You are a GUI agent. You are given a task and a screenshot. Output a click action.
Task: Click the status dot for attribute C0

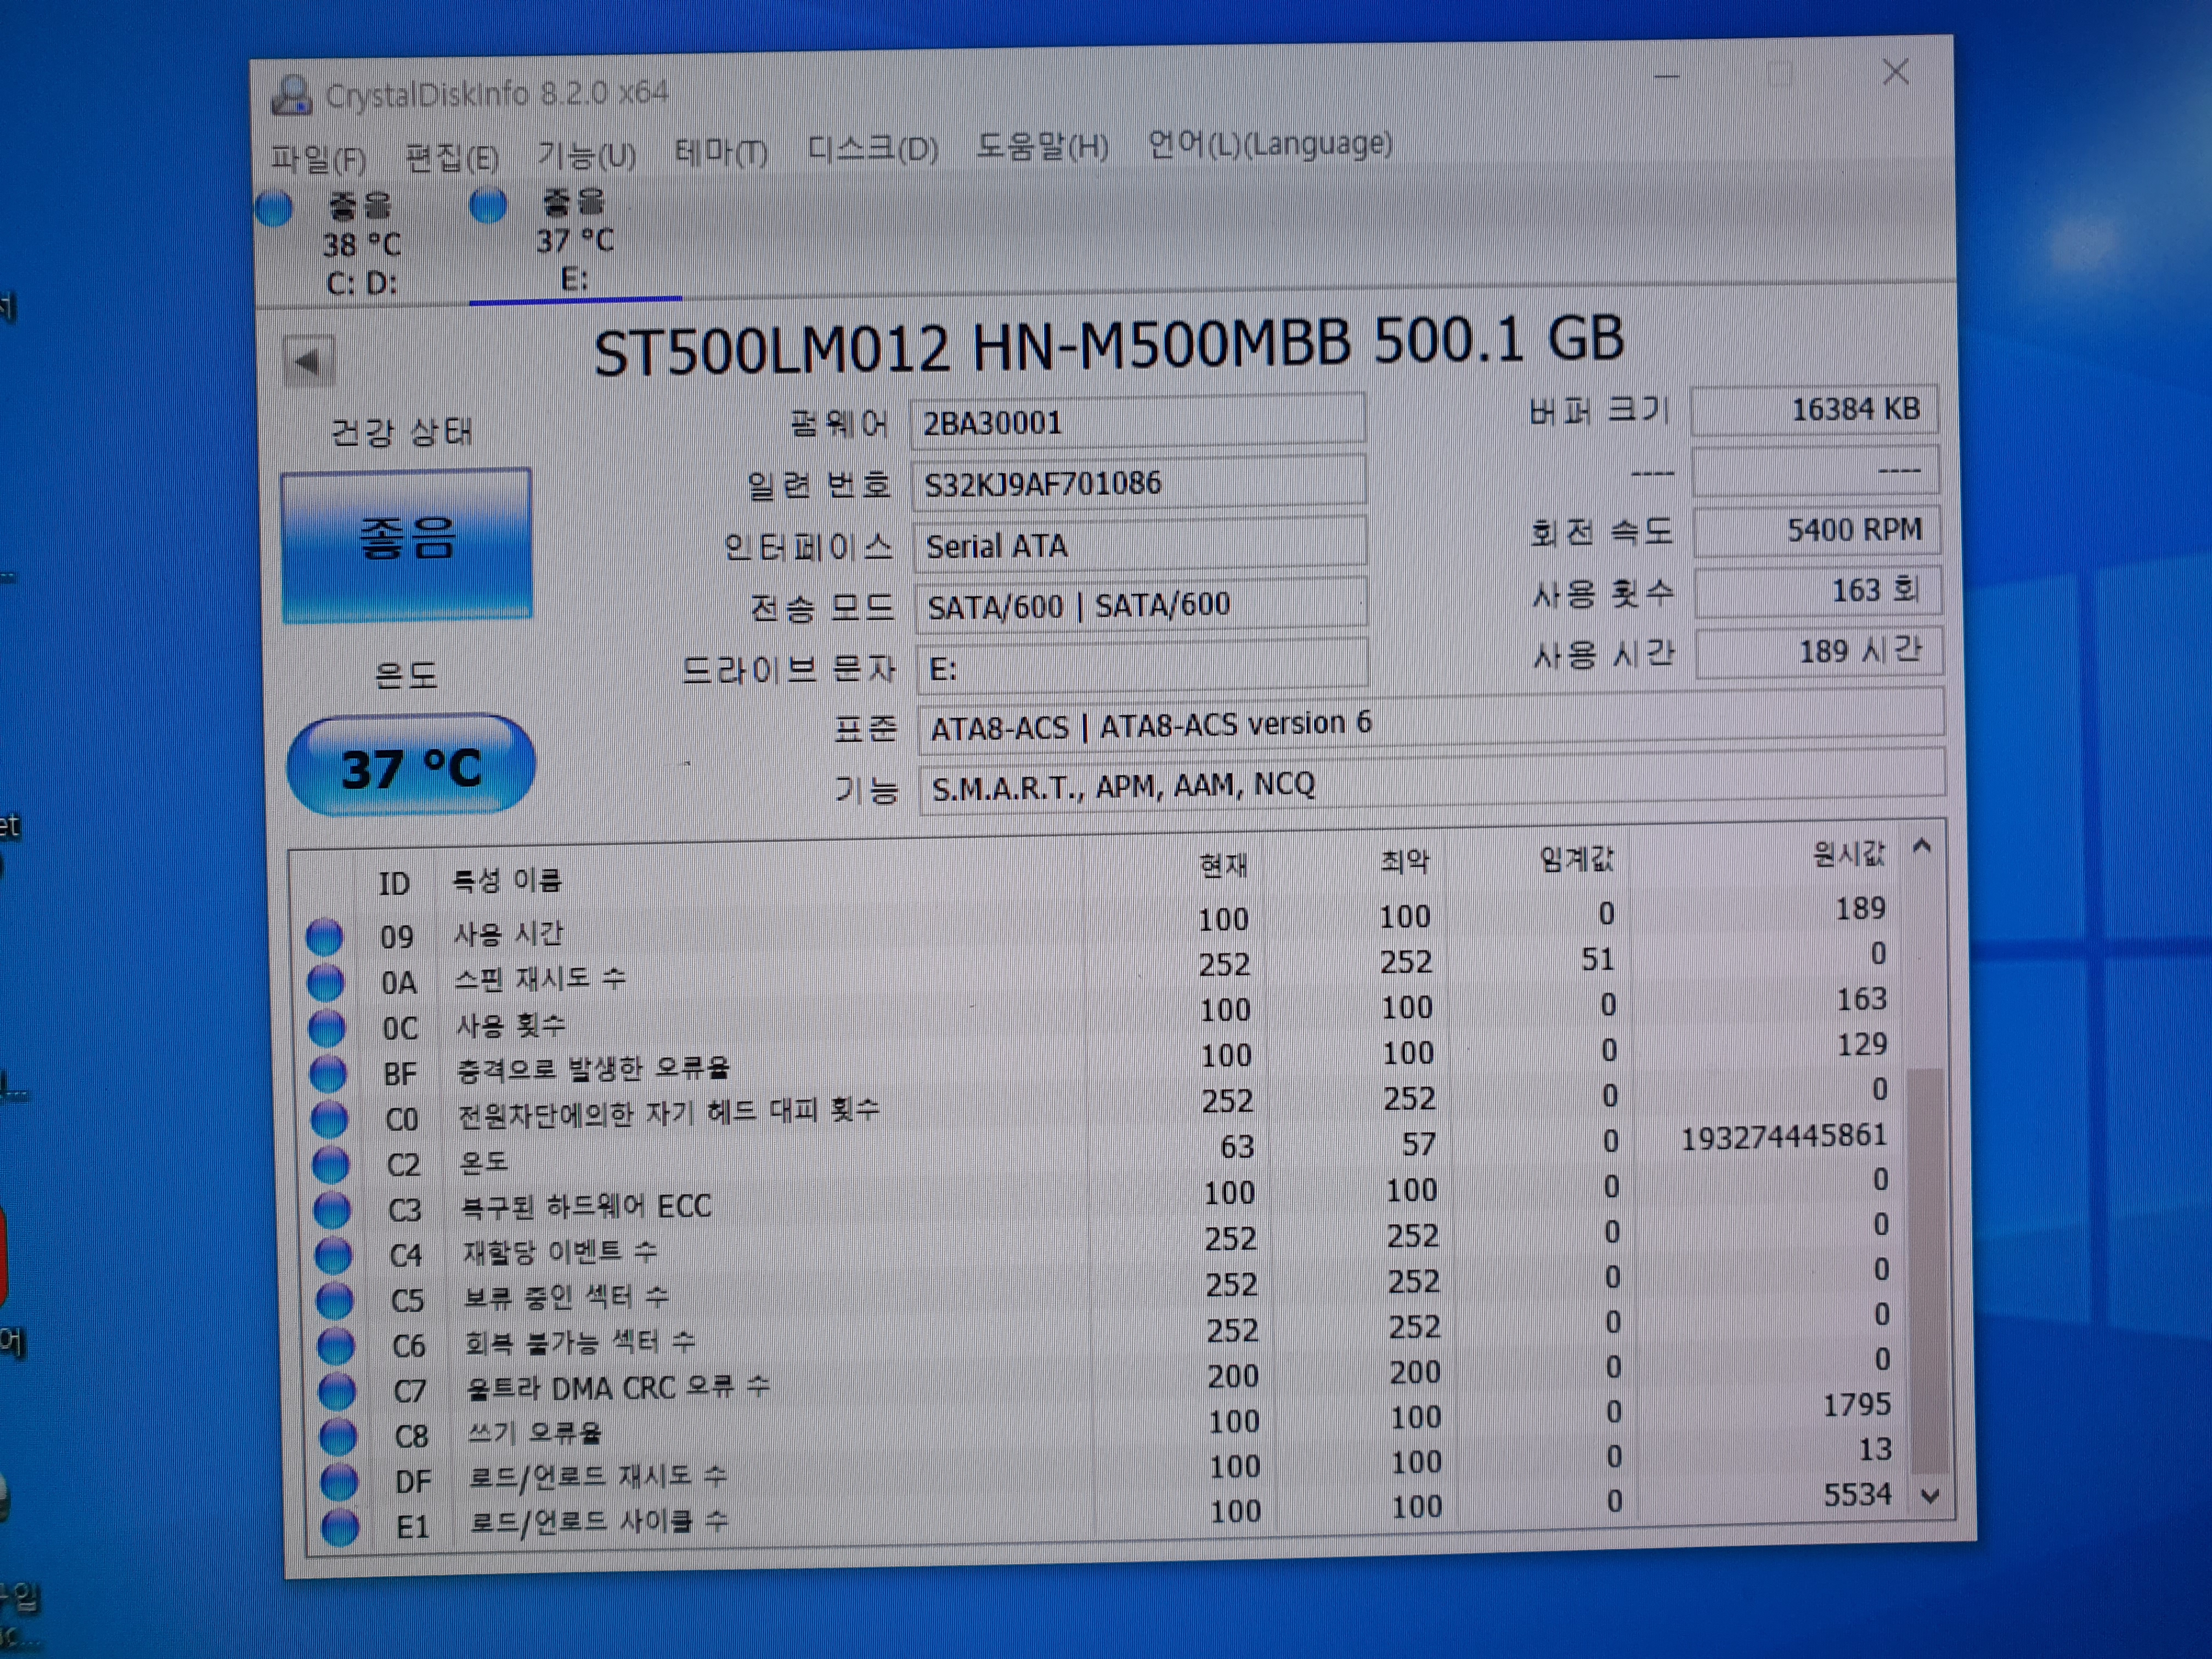(x=329, y=1119)
